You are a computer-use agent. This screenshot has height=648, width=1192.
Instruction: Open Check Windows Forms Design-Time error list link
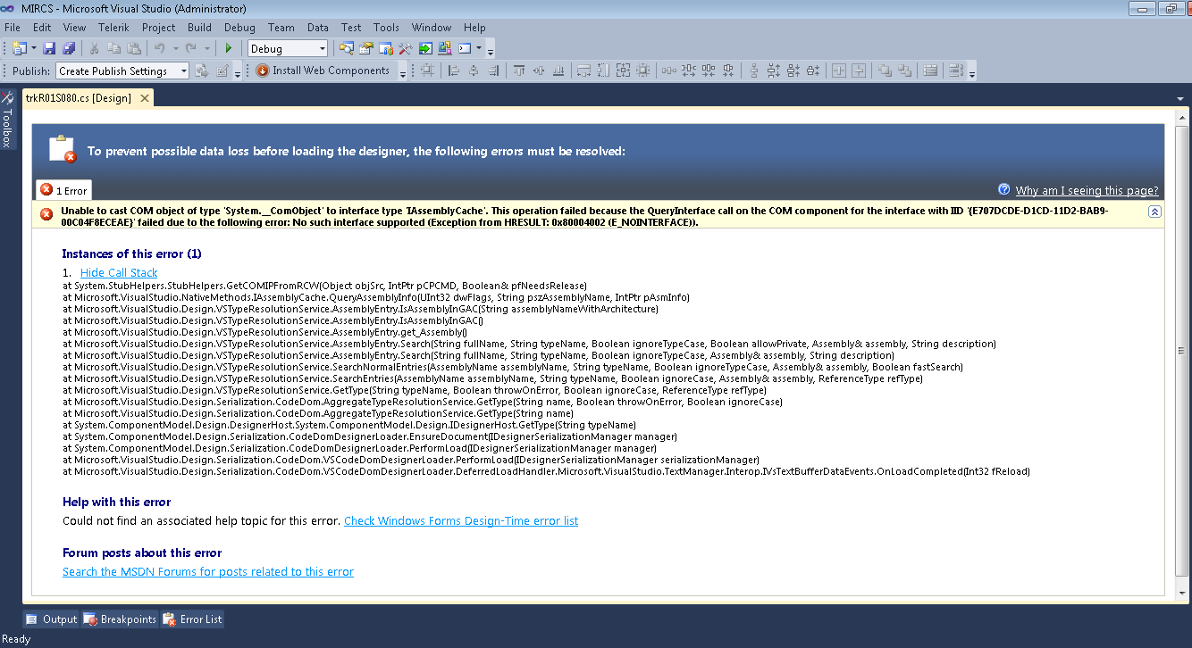tap(461, 521)
